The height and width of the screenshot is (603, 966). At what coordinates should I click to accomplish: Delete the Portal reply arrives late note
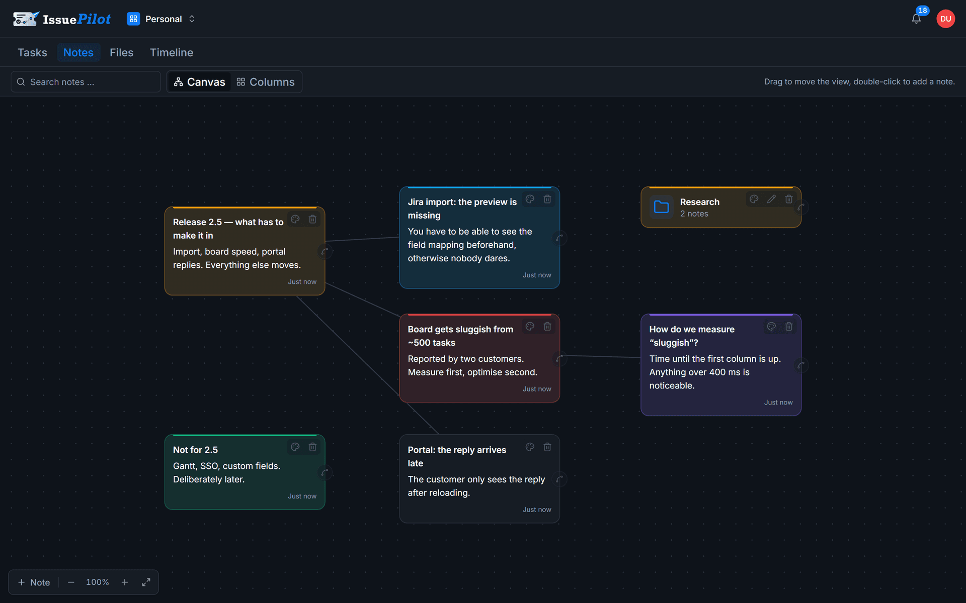[x=547, y=447]
